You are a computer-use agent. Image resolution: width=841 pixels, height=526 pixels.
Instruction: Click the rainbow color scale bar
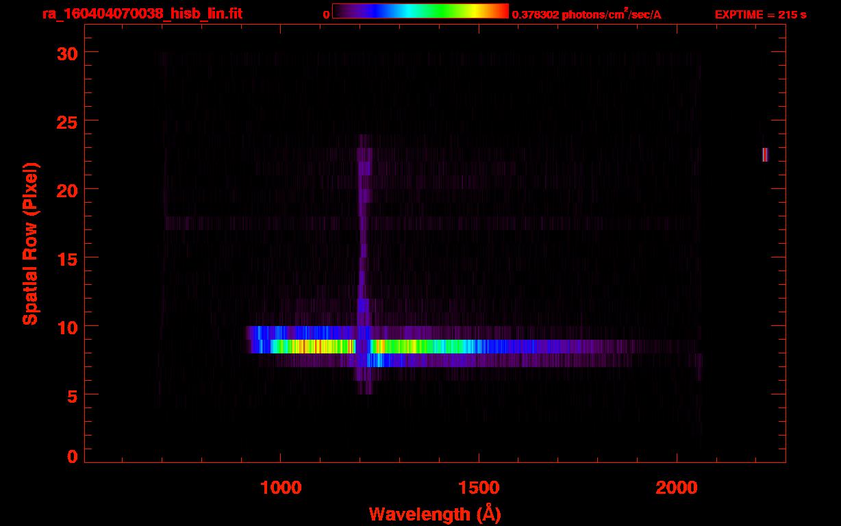coord(420,12)
